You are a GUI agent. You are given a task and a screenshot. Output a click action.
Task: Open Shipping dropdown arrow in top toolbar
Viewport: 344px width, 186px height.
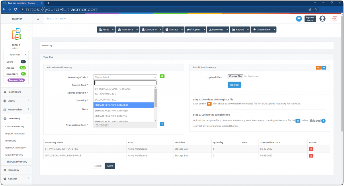pyautogui.click(x=204, y=29)
